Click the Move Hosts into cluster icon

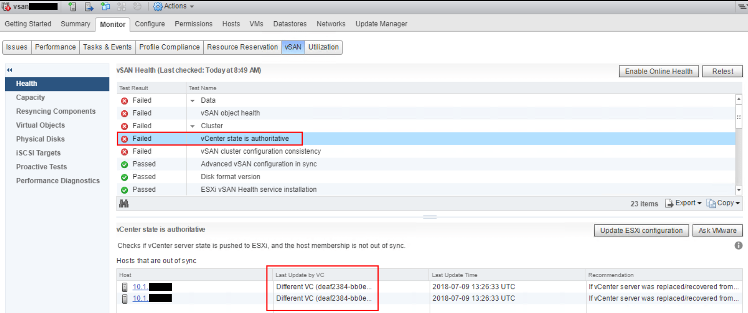[89, 7]
